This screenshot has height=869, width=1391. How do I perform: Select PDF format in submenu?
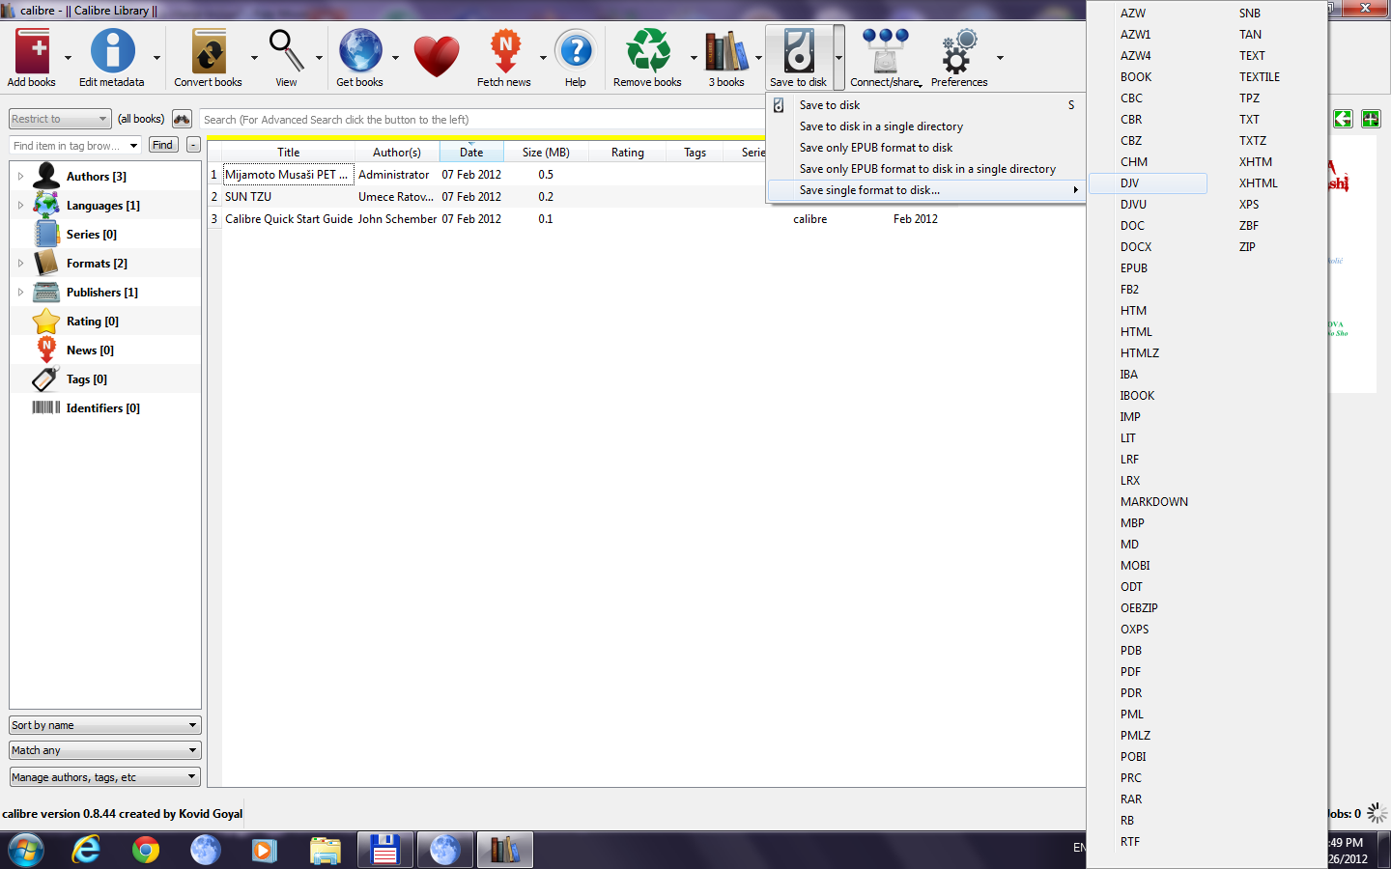(x=1149, y=672)
